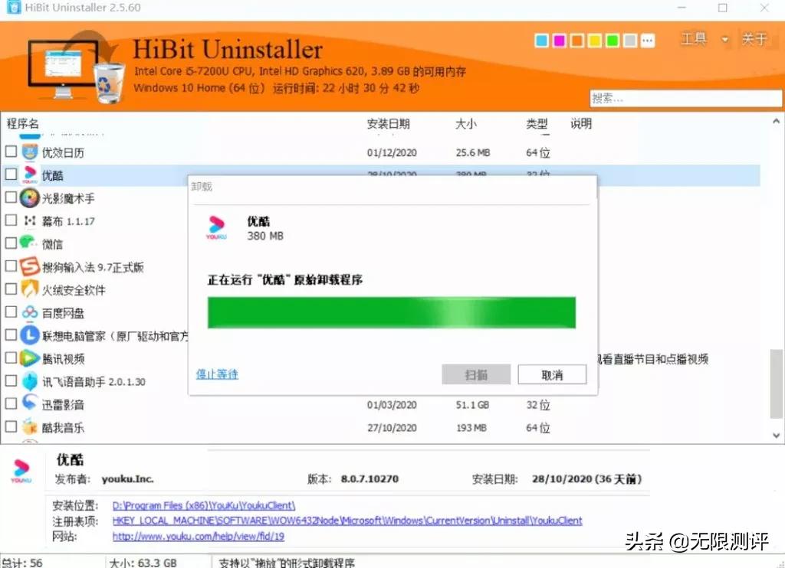Choose the blue theme color swatch
The width and height of the screenshot is (785, 568).
coord(541,41)
